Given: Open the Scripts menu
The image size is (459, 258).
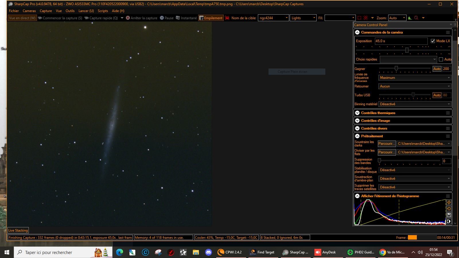Looking at the screenshot, I should point(103,11).
